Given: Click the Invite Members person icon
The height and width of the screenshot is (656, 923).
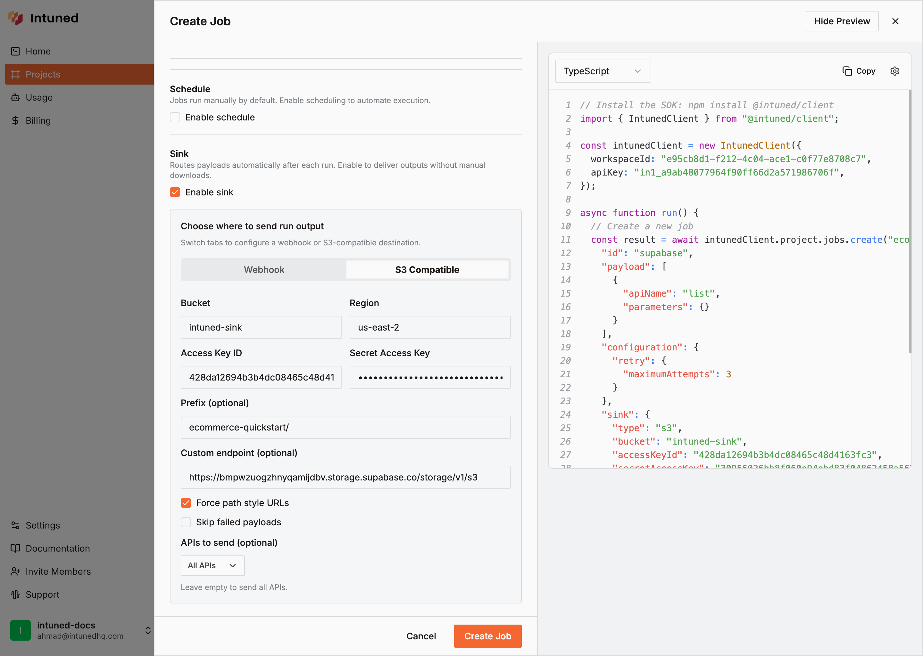Looking at the screenshot, I should pos(15,571).
